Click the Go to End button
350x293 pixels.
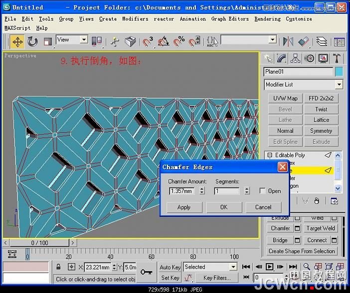[293, 267]
